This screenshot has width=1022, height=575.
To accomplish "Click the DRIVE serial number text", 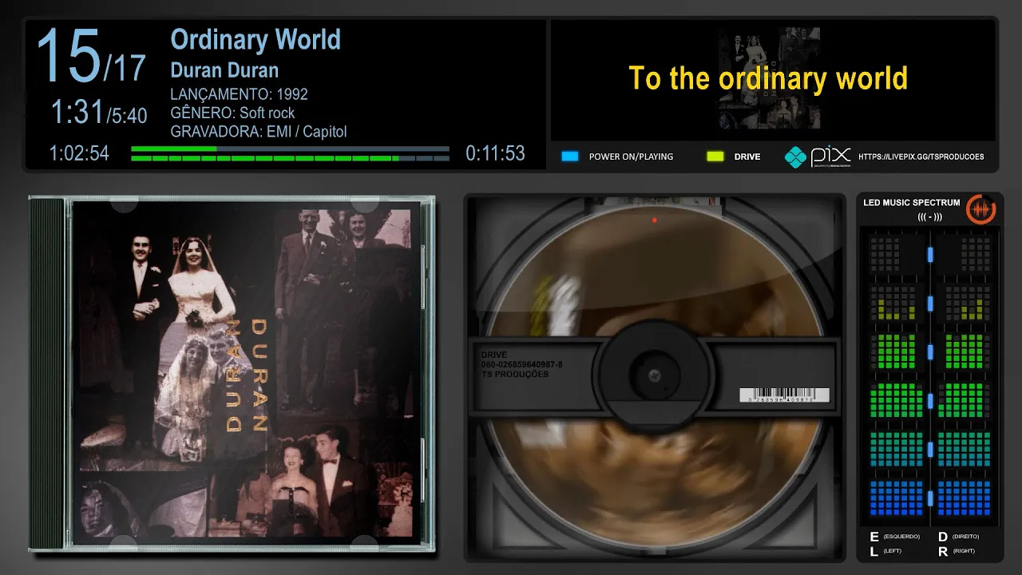I will (x=521, y=364).
